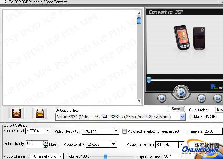
Task: Jump to next frame in preview
Action: 218,98
